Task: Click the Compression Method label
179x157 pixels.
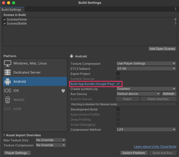Action: pos(86,130)
